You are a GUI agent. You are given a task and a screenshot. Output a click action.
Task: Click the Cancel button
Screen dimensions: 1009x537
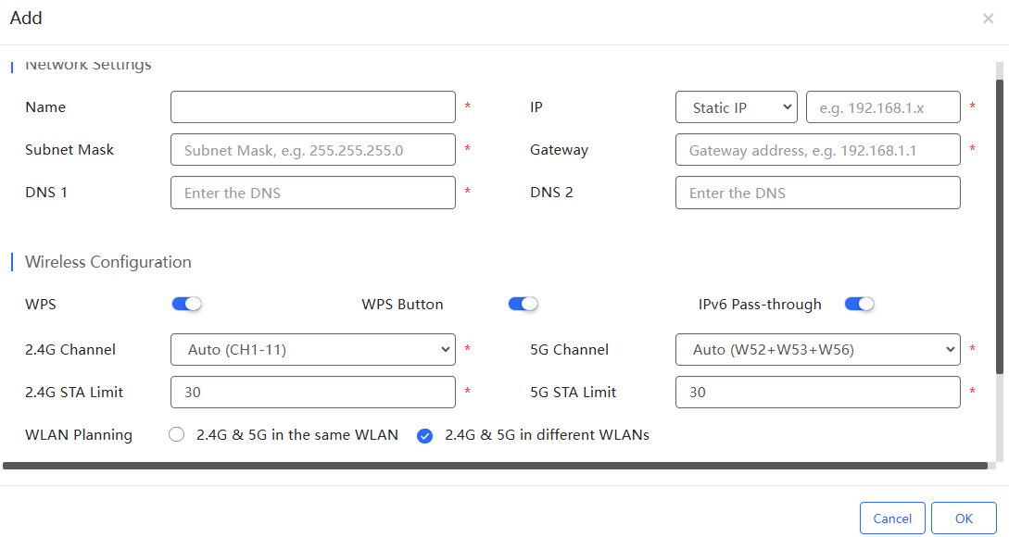click(x=892, y=518)
